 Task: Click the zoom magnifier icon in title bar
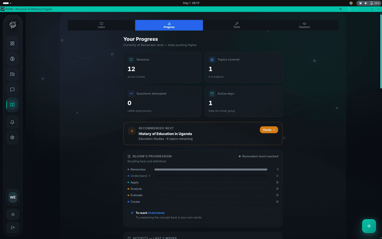[341, 9]
